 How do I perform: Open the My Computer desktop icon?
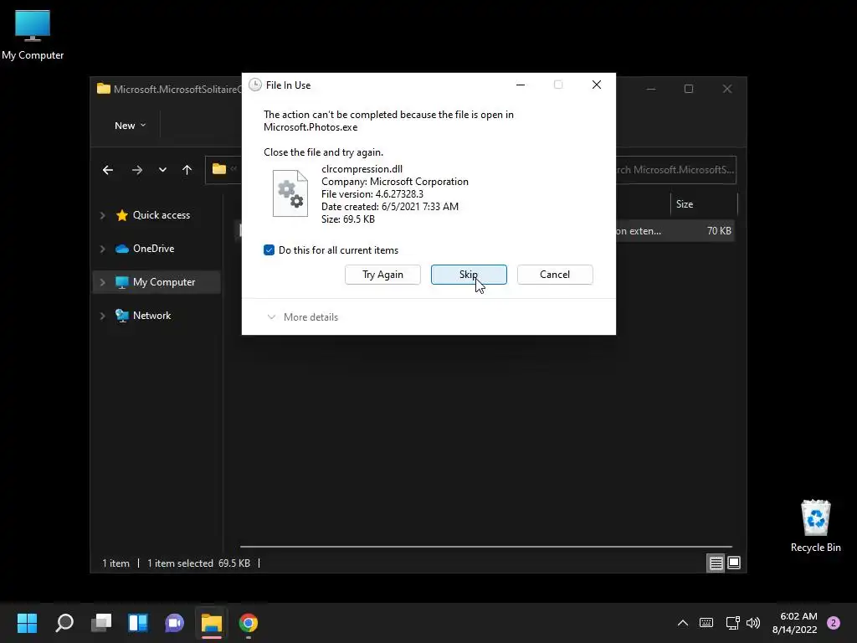click(33, 35)
